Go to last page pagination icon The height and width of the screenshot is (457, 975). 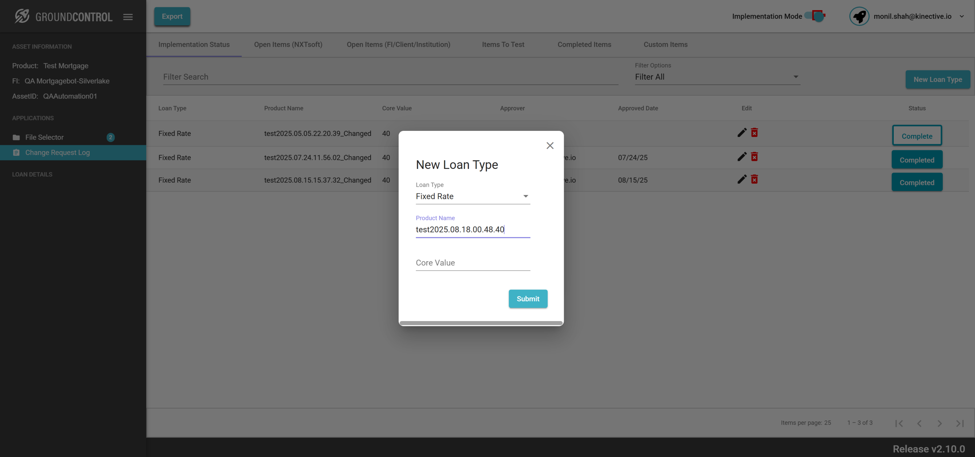tap(959, 423)
